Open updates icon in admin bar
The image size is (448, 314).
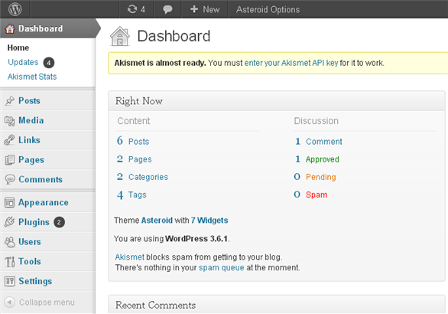132,9
